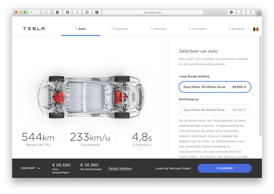Open the 4. Autopilot tab
Viewport: 274px width, 194px height.
click(x=198, y=29)
